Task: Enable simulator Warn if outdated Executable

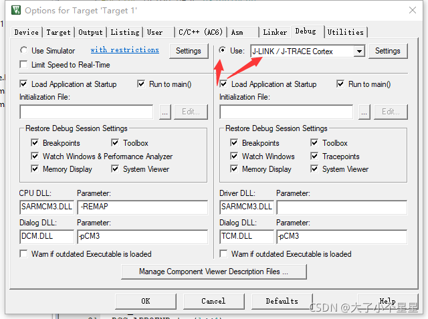Action: pos(24,253)
